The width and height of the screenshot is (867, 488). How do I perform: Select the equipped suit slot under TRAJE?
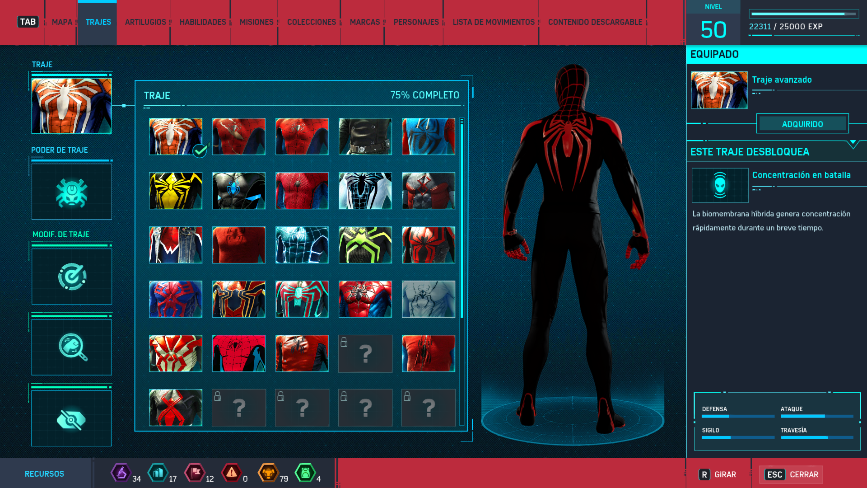pyautogui.click(x=71, y=106)
